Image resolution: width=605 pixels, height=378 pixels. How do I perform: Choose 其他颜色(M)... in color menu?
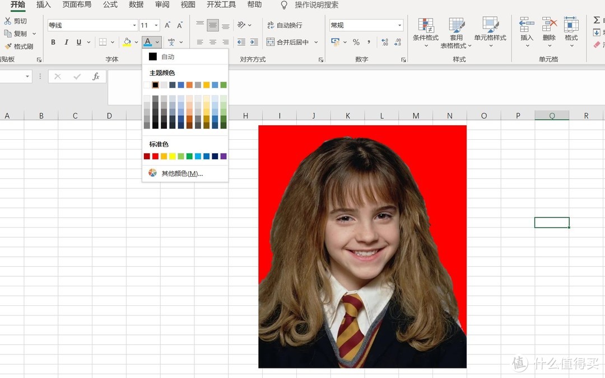click(185, 173)
